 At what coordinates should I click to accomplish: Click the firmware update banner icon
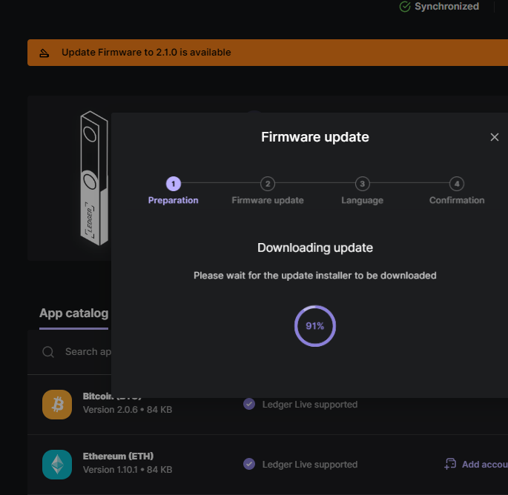coord(44,53)
